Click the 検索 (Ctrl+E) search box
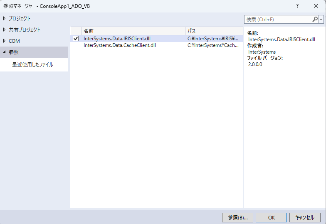The image size is (326, 224). (x=277, y=20)
